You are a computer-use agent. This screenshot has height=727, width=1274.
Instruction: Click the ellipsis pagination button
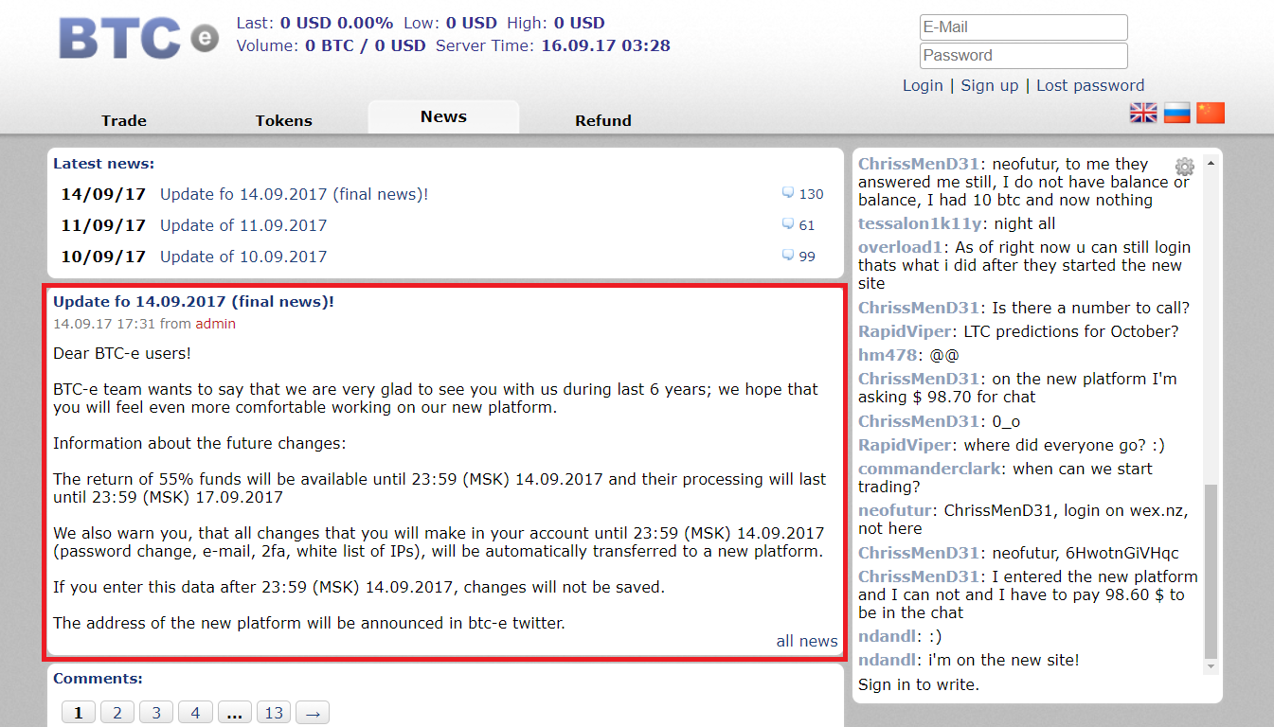point(235,713)
